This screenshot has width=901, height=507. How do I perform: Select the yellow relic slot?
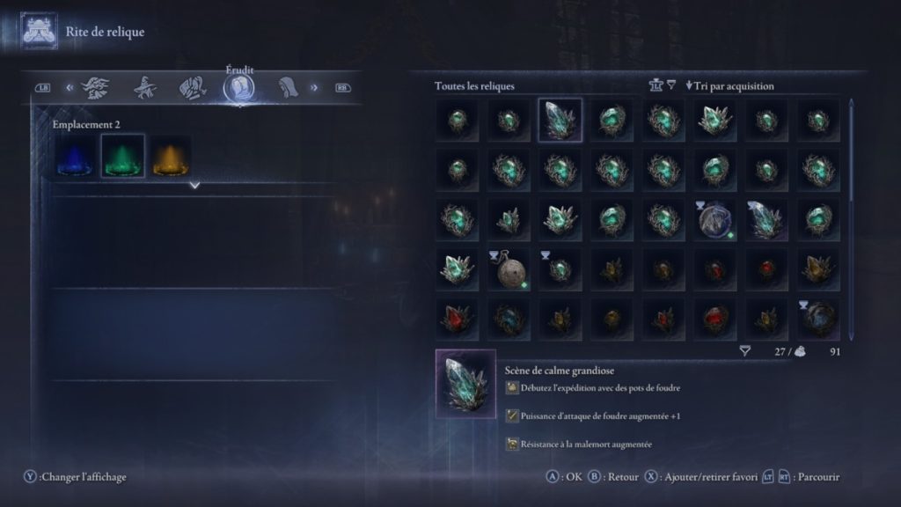171,157
